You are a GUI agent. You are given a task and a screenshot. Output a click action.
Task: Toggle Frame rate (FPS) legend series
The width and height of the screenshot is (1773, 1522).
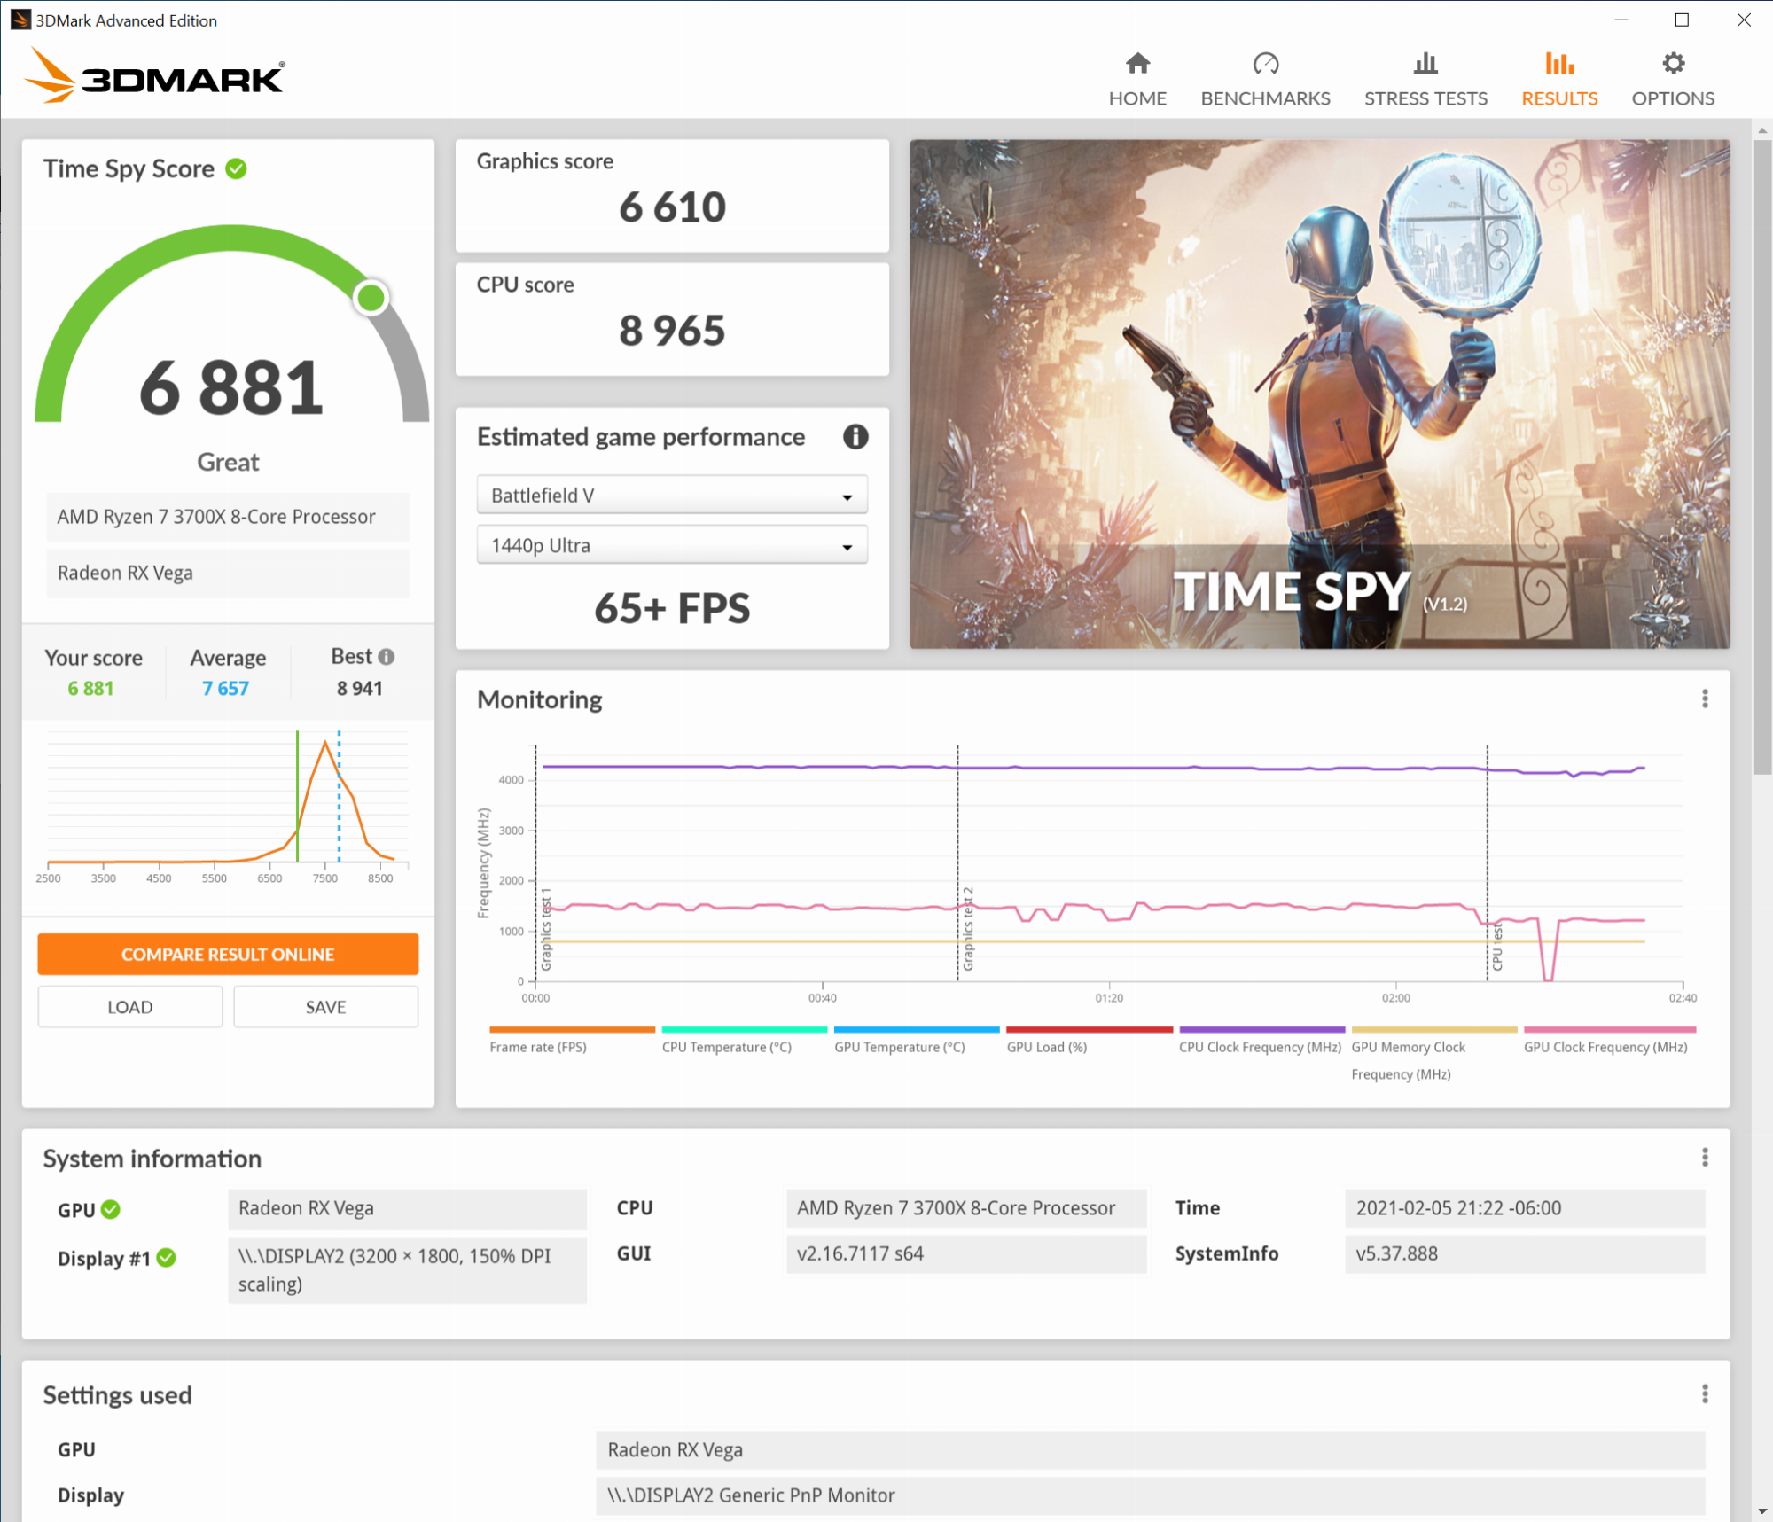tap(538, 1047)
